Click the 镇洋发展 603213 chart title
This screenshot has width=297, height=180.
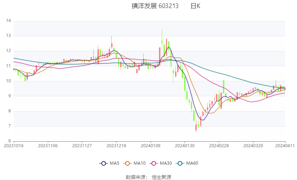coord(155,6)
